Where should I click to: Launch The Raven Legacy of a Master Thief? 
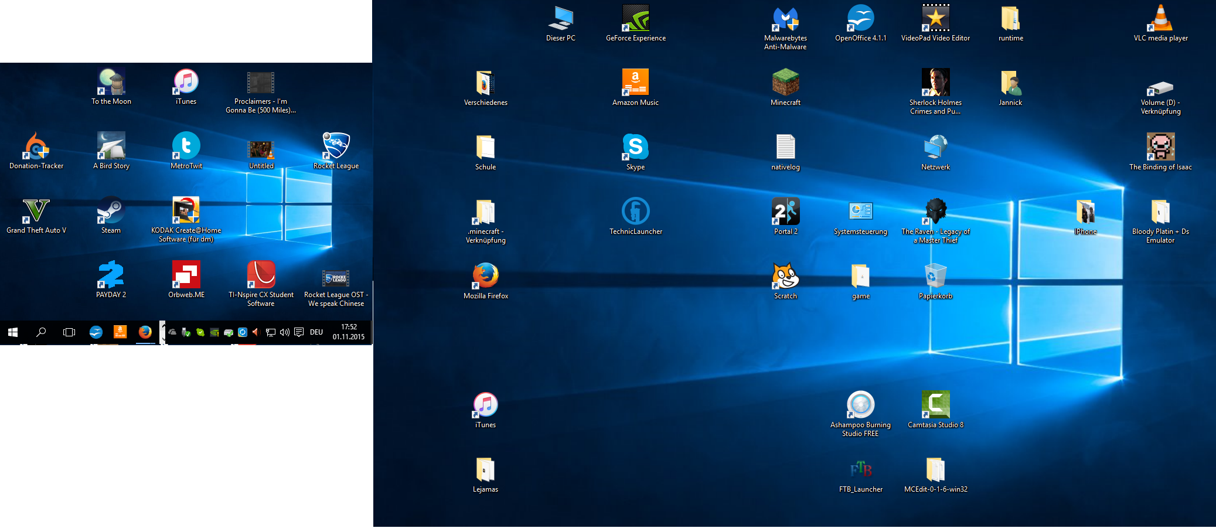coord(935,222)
